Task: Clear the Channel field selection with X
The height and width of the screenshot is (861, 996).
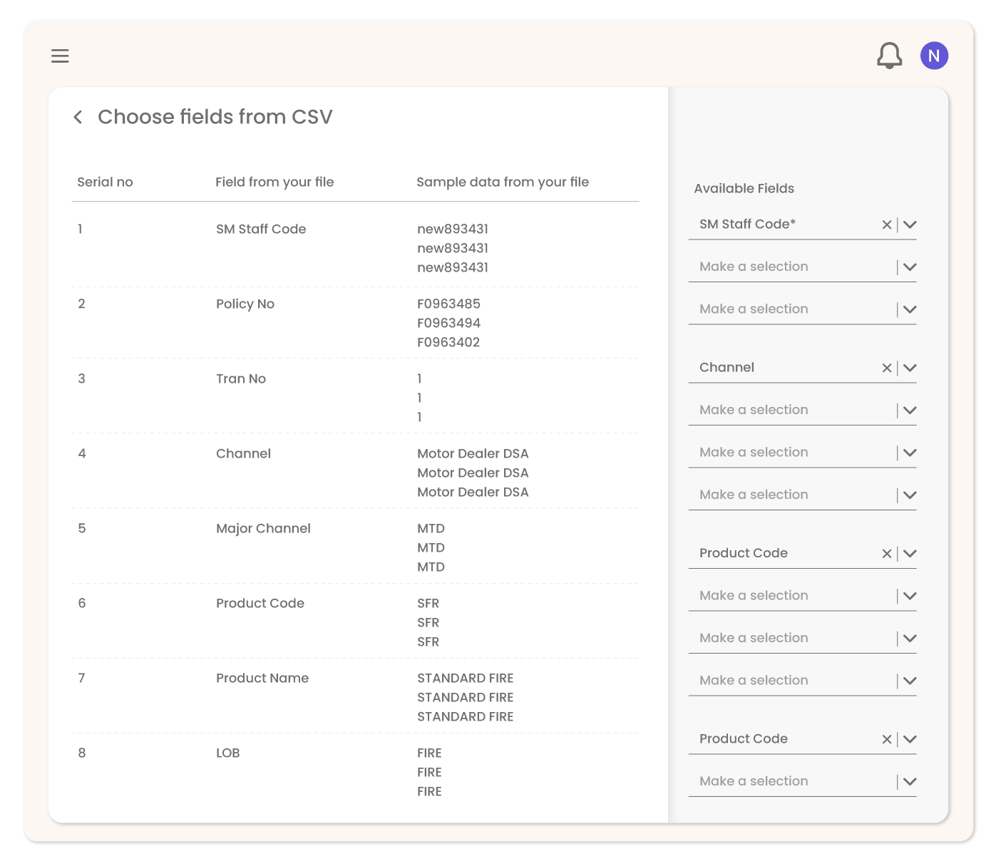Action: click(887, 368)
